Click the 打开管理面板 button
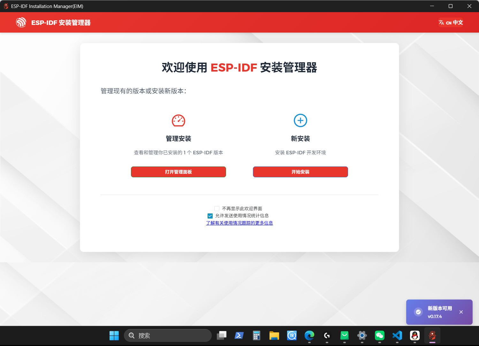479x346 pixels. point(179,172)
